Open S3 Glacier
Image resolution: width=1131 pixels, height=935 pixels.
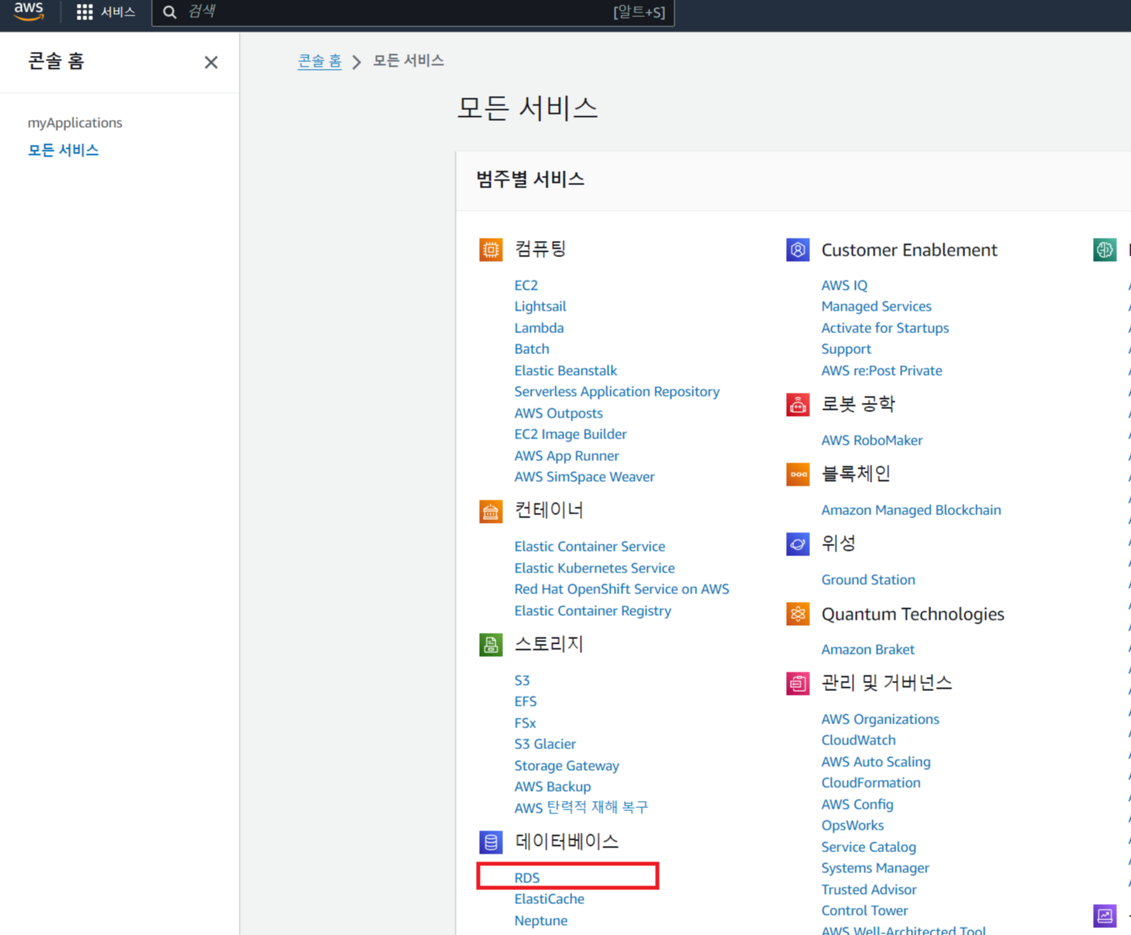544,744
